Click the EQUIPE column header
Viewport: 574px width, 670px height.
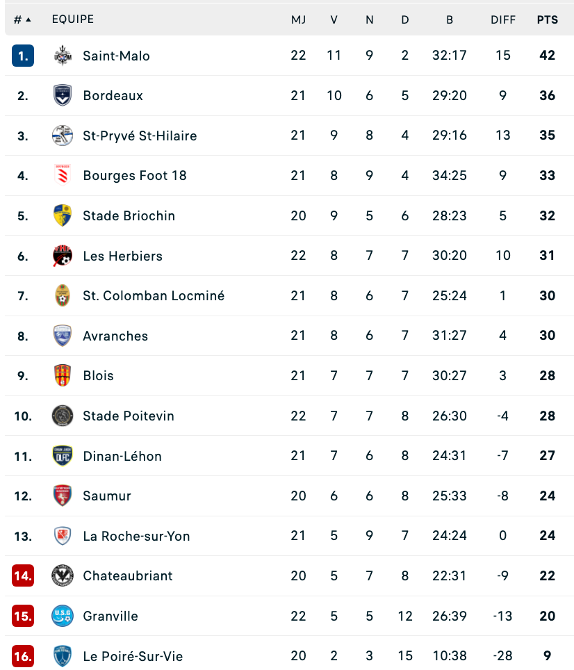click(73, 19)
